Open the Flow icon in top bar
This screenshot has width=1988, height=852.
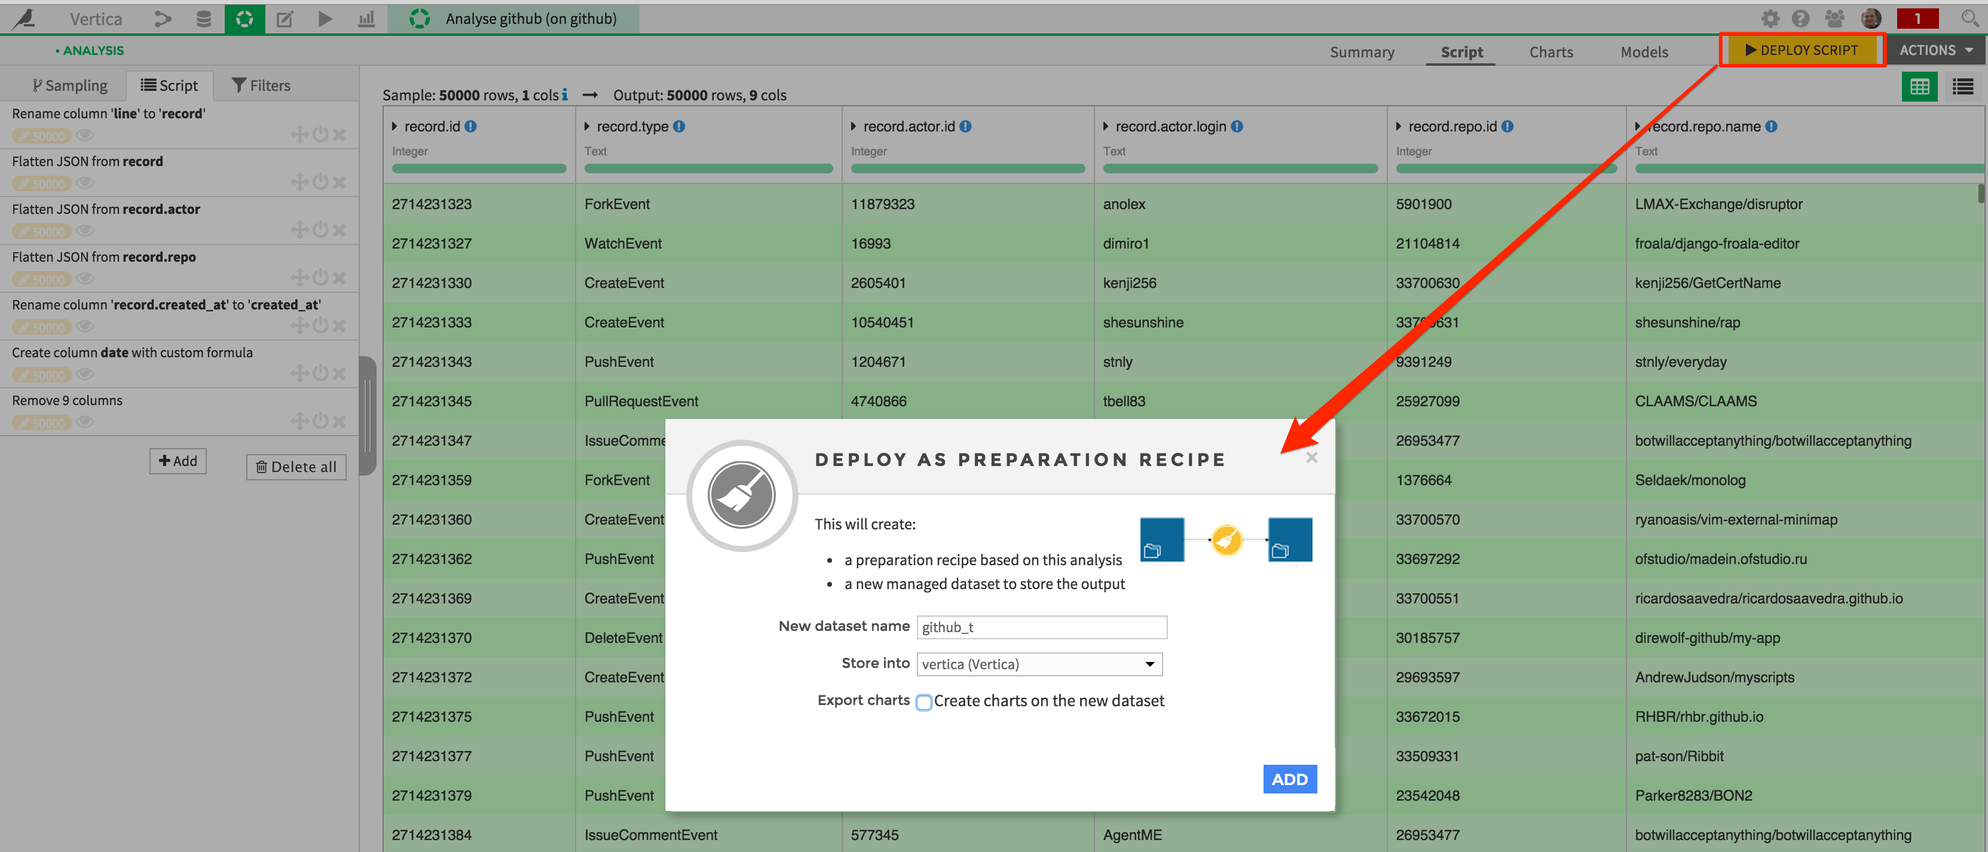click(x=162, y=19)
